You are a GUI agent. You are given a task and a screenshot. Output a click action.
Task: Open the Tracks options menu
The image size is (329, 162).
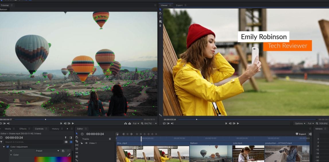click(x=110, y=139)
